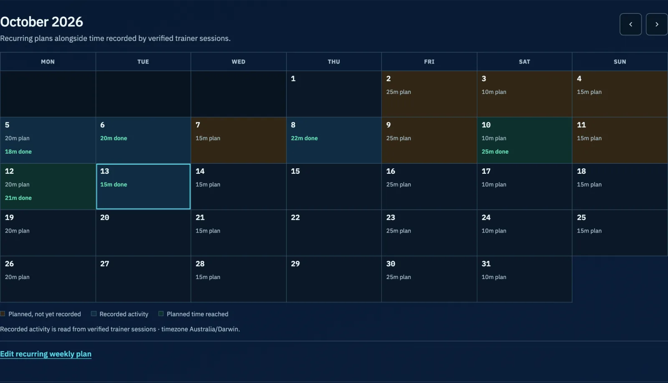The height and width of the screenshot is (383, 668).
Task: Click the October 2026 heading
Action: click(42, 22)
